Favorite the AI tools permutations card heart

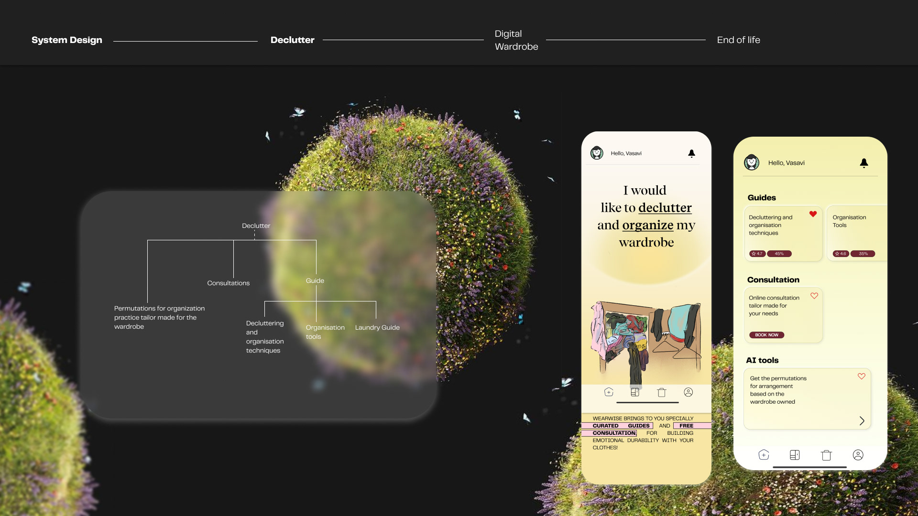coord(861,376)
